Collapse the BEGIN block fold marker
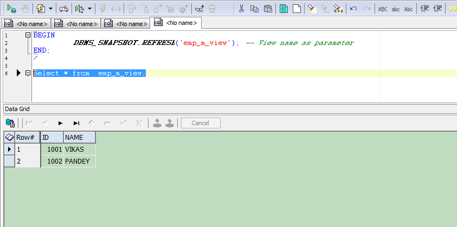This screenshot has width=457, height=227. [x=28, y=35]
